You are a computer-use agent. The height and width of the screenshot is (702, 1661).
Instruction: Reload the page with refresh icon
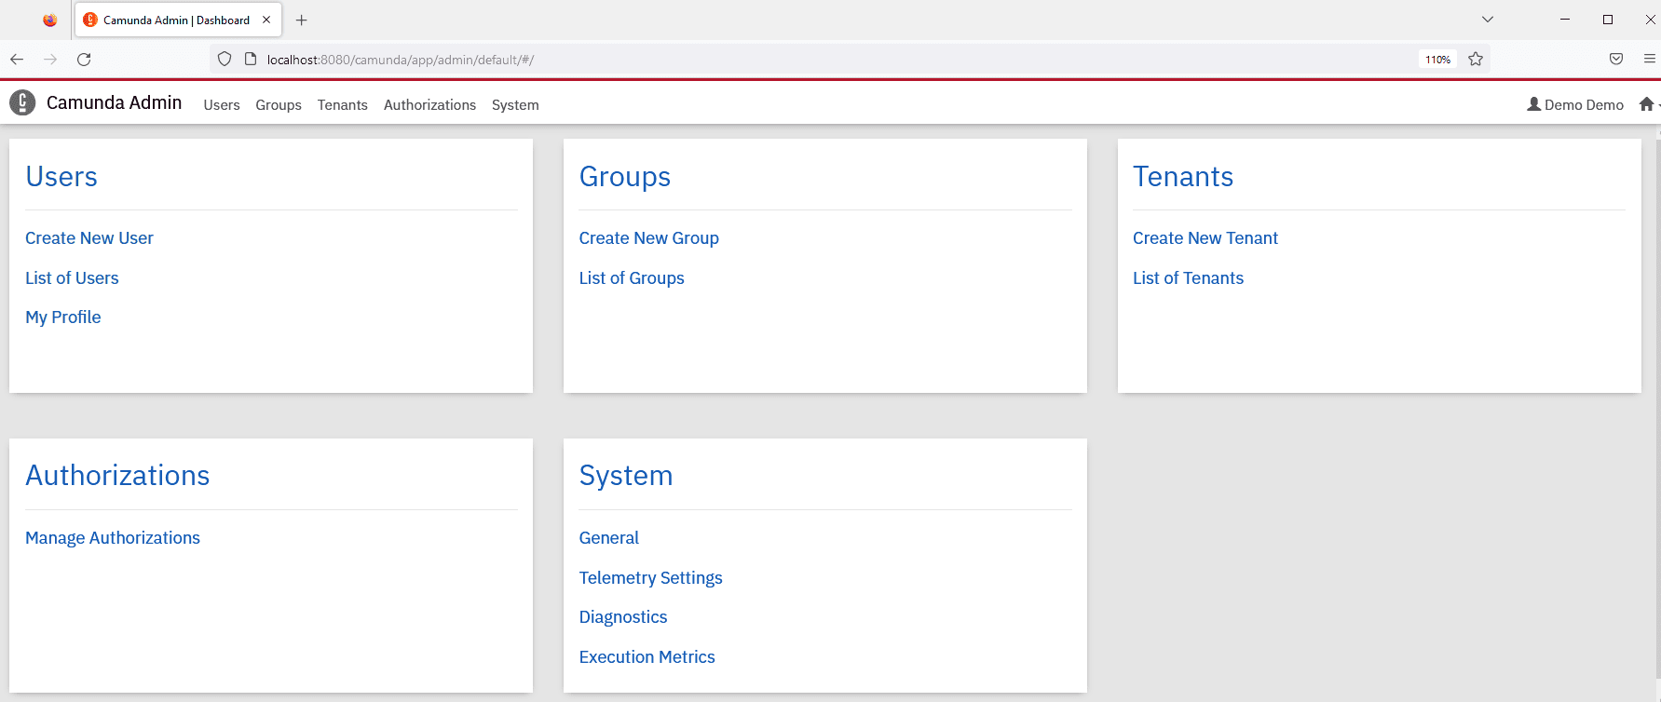(x=84, y=60)
